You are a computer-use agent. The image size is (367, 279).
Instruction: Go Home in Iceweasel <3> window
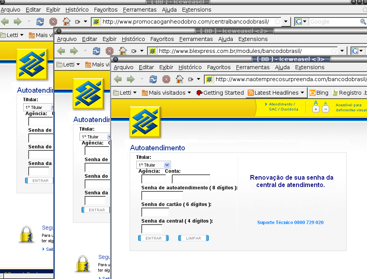click(x=179, y=79)
